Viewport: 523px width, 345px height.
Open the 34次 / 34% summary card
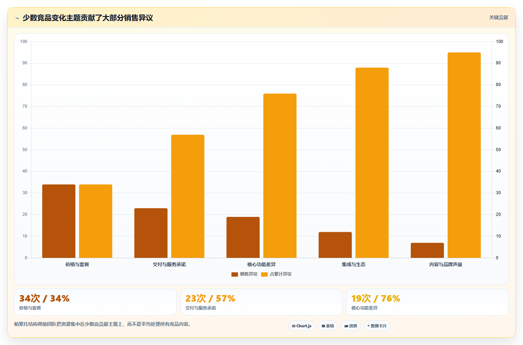pyautogui.click(x=95, y=302)
